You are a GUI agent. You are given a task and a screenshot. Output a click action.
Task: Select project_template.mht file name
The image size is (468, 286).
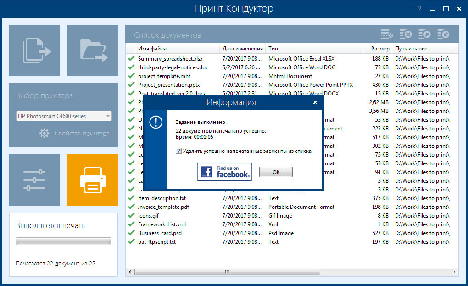click(164, 76)
